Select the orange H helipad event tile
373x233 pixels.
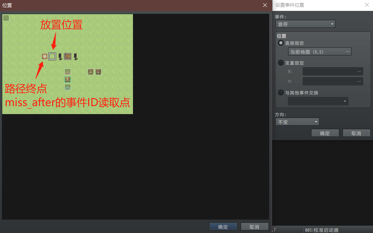[x=68, y=56]
